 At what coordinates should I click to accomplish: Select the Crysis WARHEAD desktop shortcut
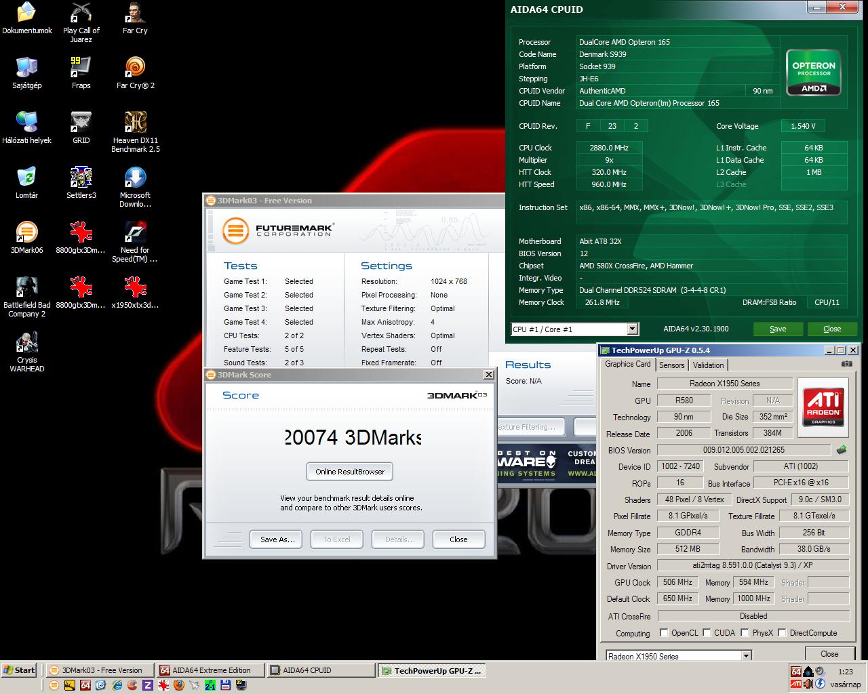click(x=27, y=352)
